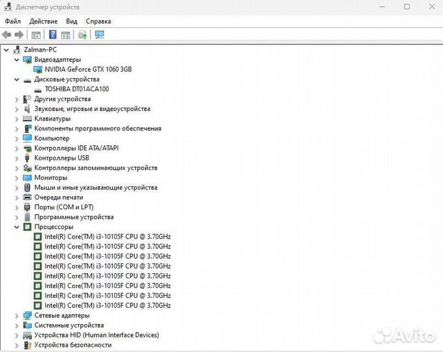This screenshot has height=352, width=443.
Task: Select the Zalman-PC root node
Action: (x=40, y=50)
